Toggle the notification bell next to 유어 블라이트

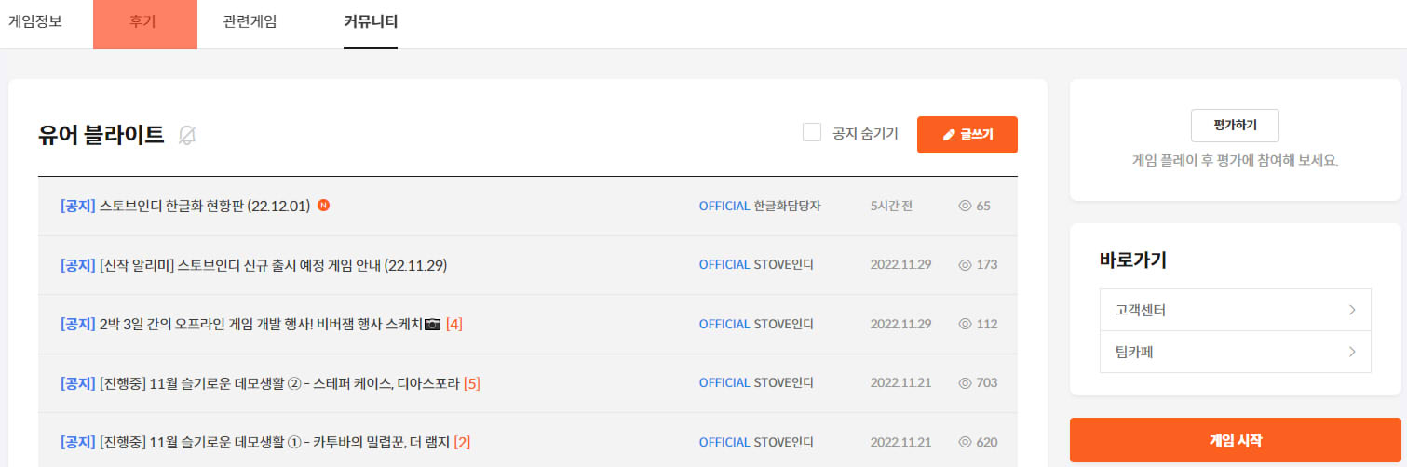[x=187, y=135]
